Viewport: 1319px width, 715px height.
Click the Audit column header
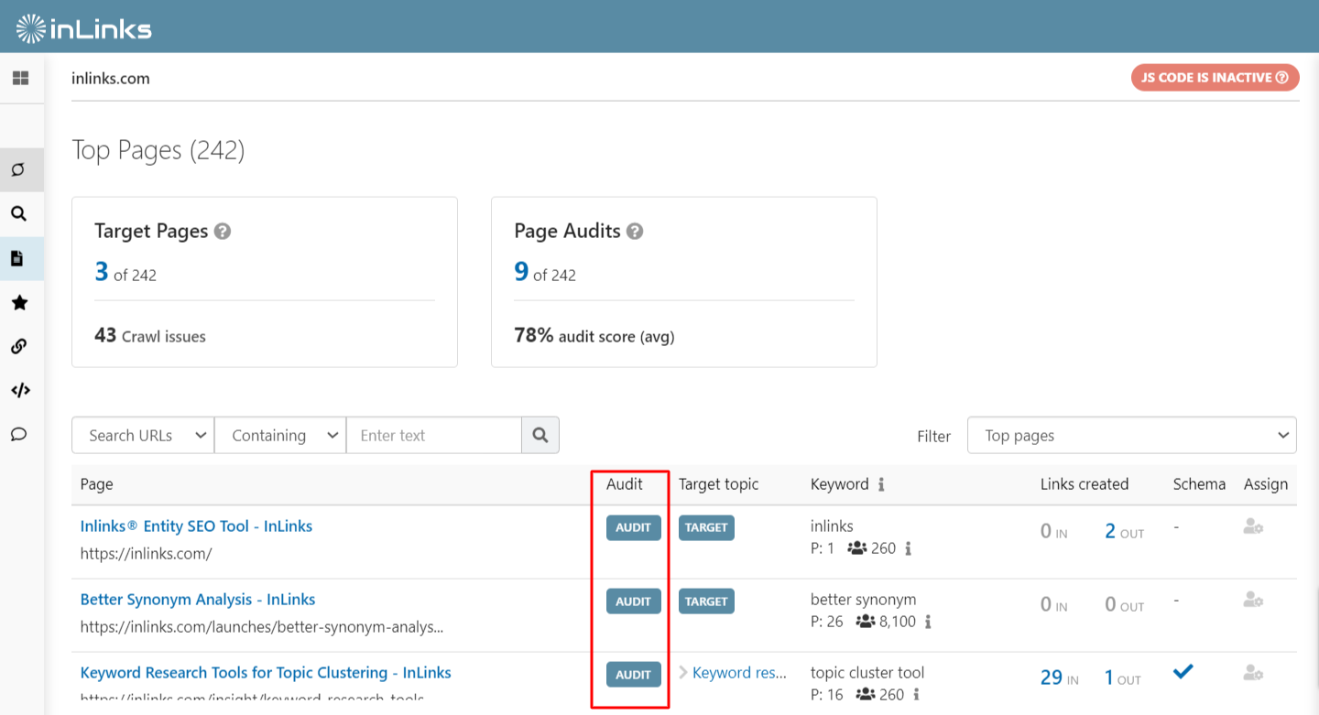tap(625, 484)
